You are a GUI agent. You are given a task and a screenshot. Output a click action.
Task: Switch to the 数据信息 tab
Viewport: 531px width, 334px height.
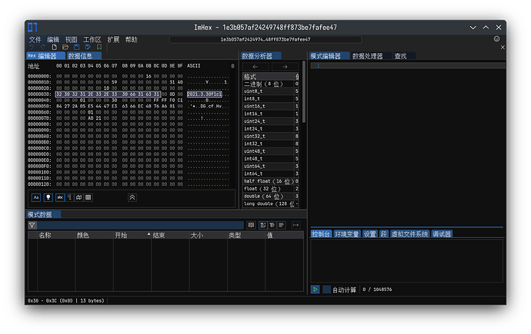[x=84, y=56]
